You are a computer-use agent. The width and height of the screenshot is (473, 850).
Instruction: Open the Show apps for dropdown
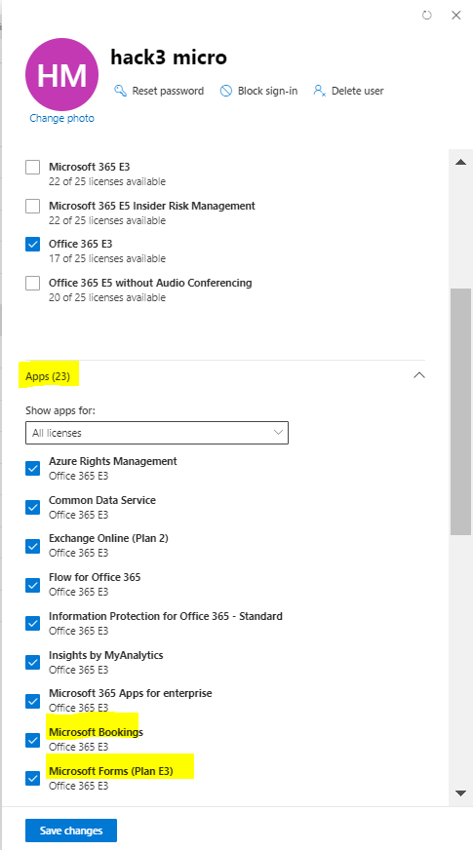coord(157,433)
